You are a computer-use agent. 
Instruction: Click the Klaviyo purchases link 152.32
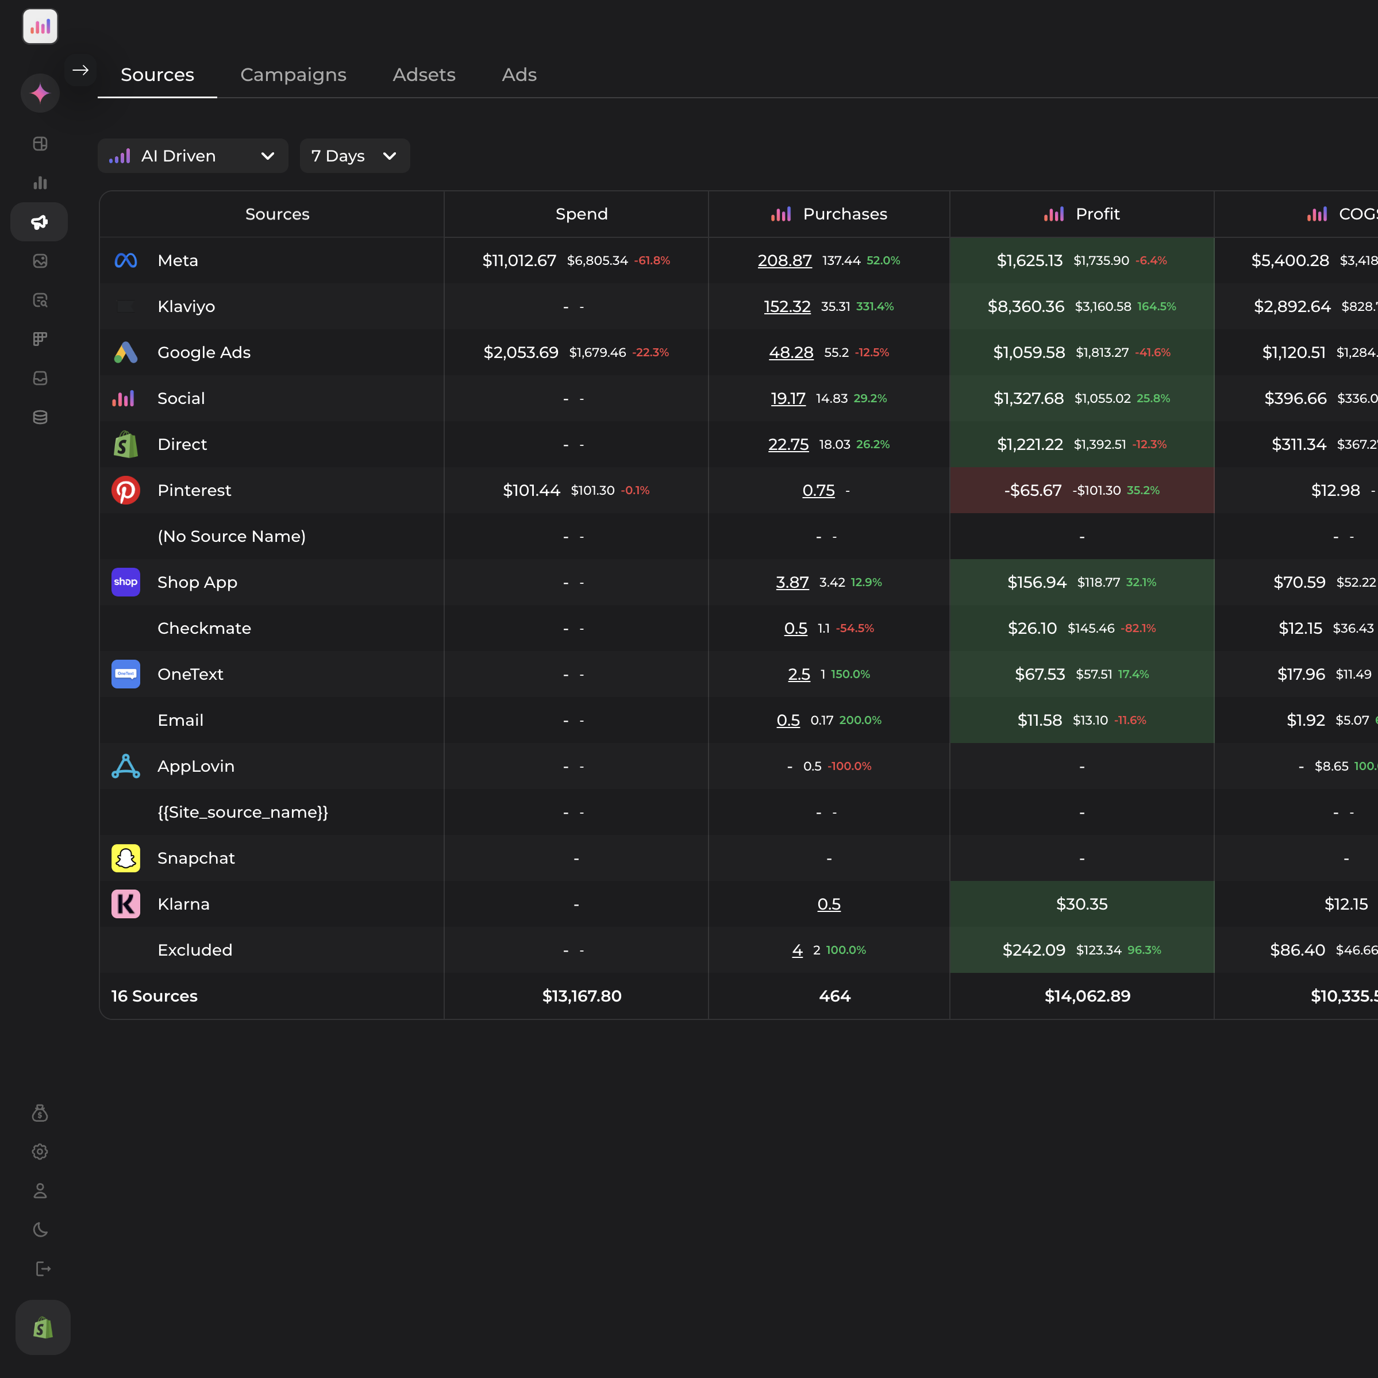coord(787,306)
